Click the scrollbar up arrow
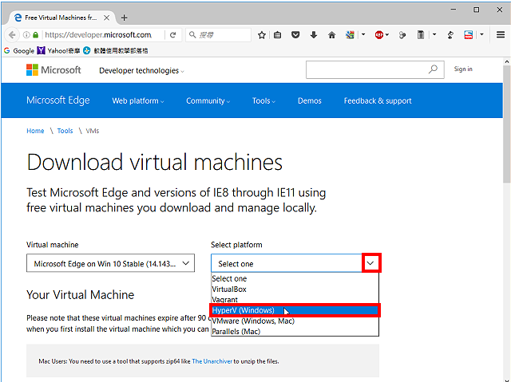 click(x=507, y=61)
